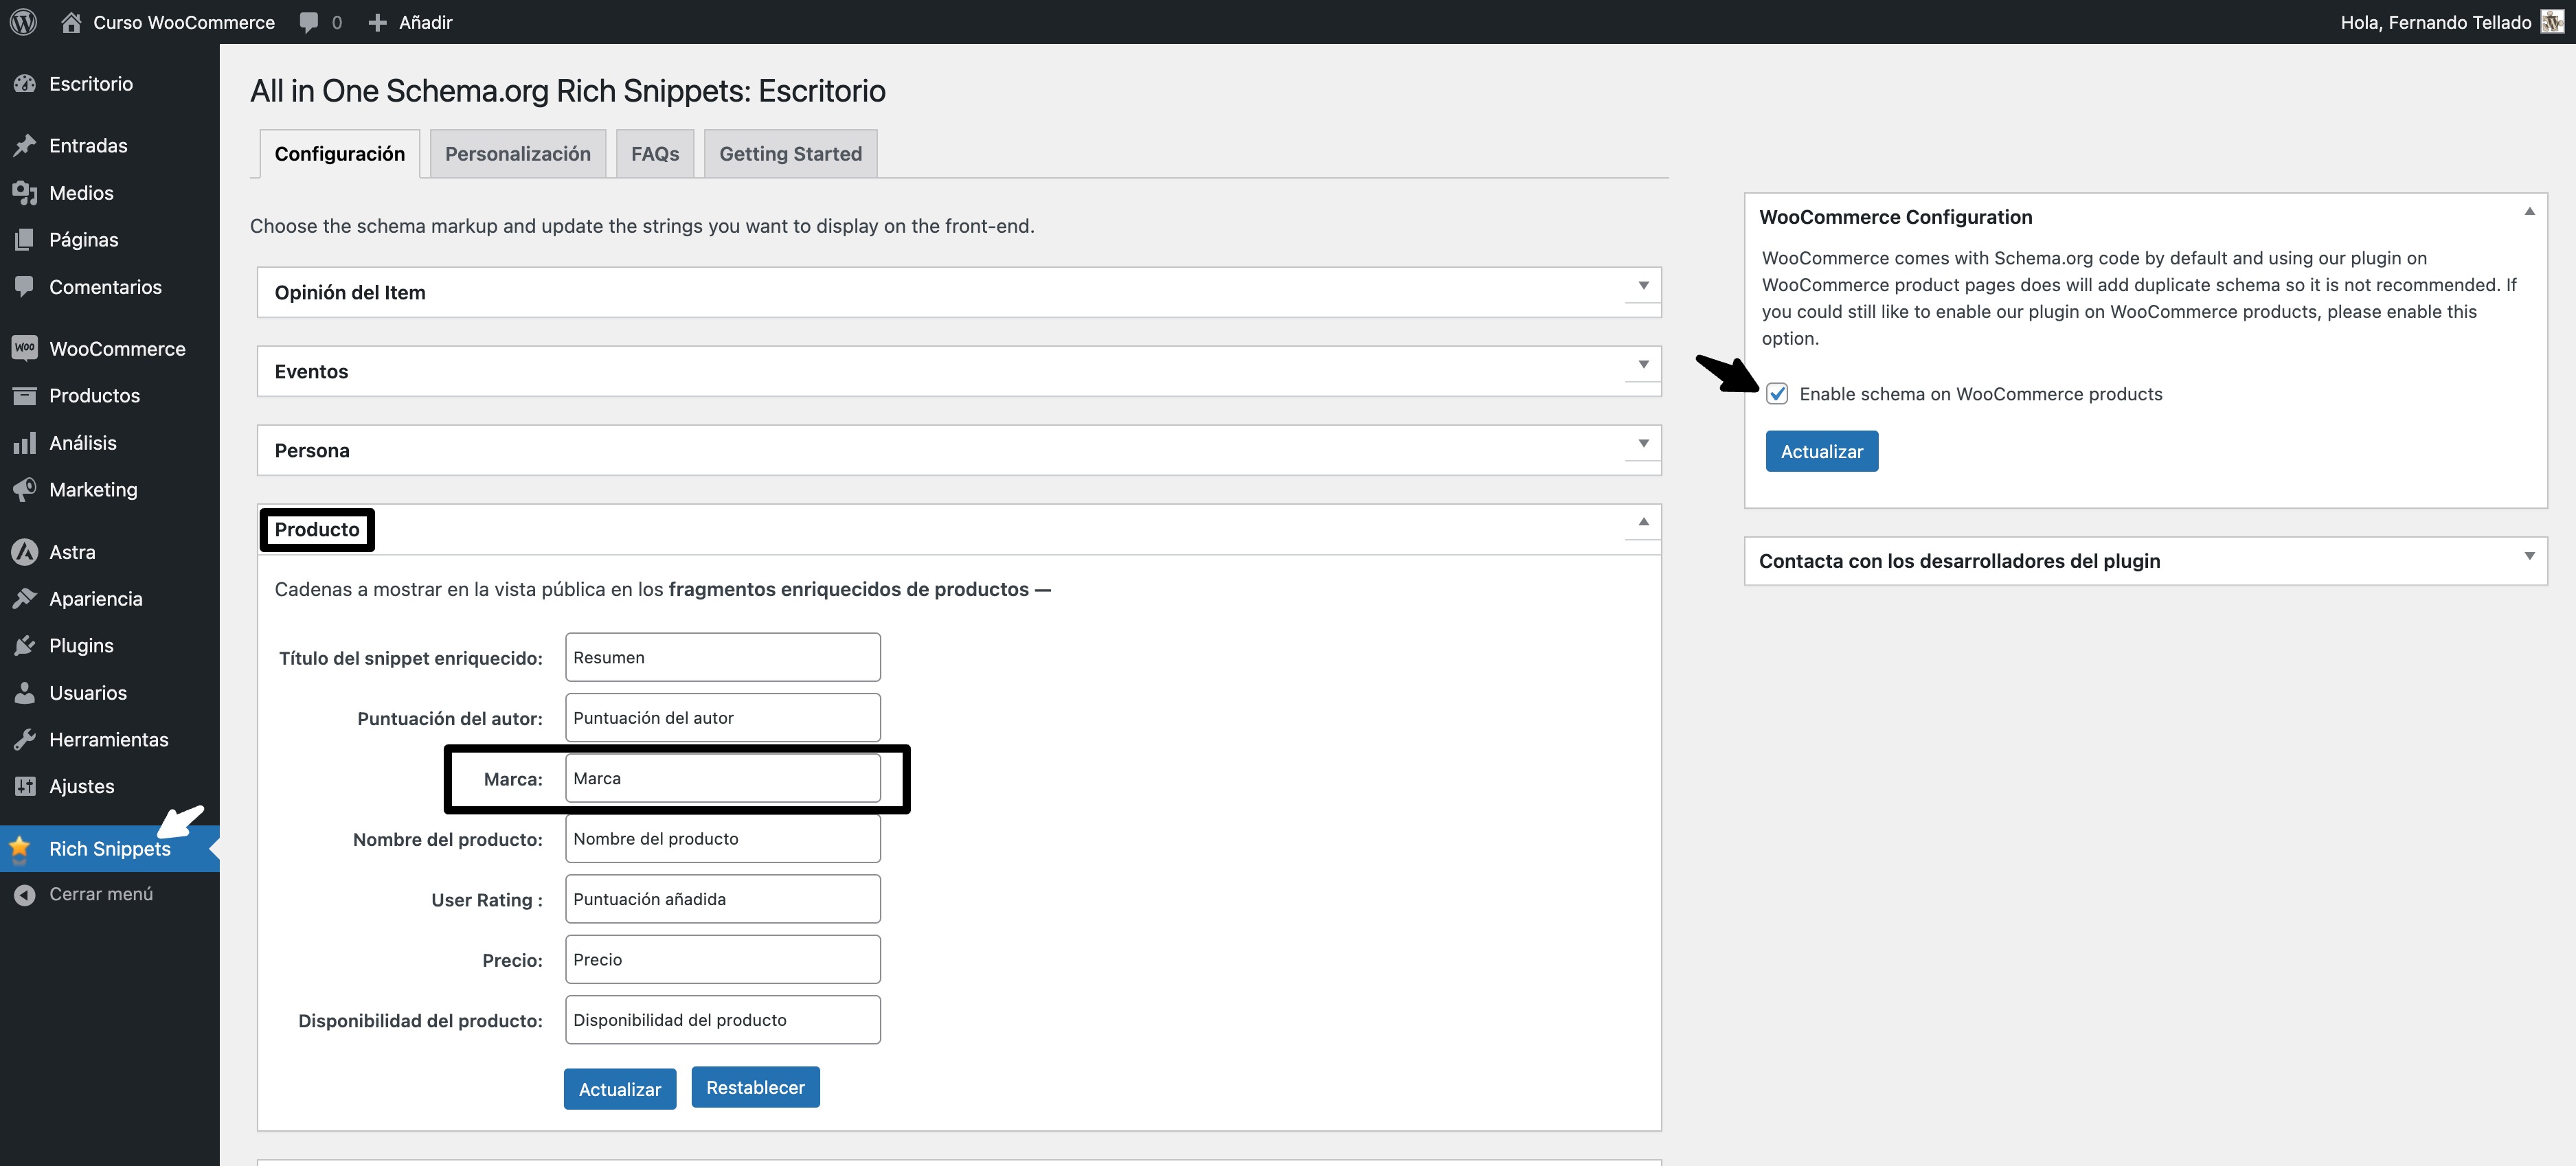
Task: Click the Título del snippet enriquecido field
Action: [723, 658]
